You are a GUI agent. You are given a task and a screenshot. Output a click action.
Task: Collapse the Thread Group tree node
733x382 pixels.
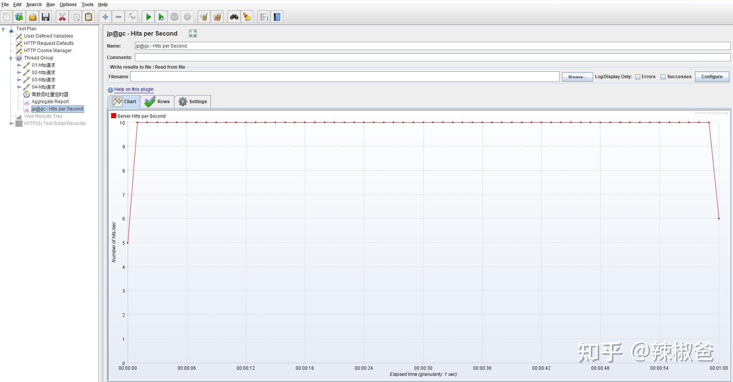[x=10, y=58]
